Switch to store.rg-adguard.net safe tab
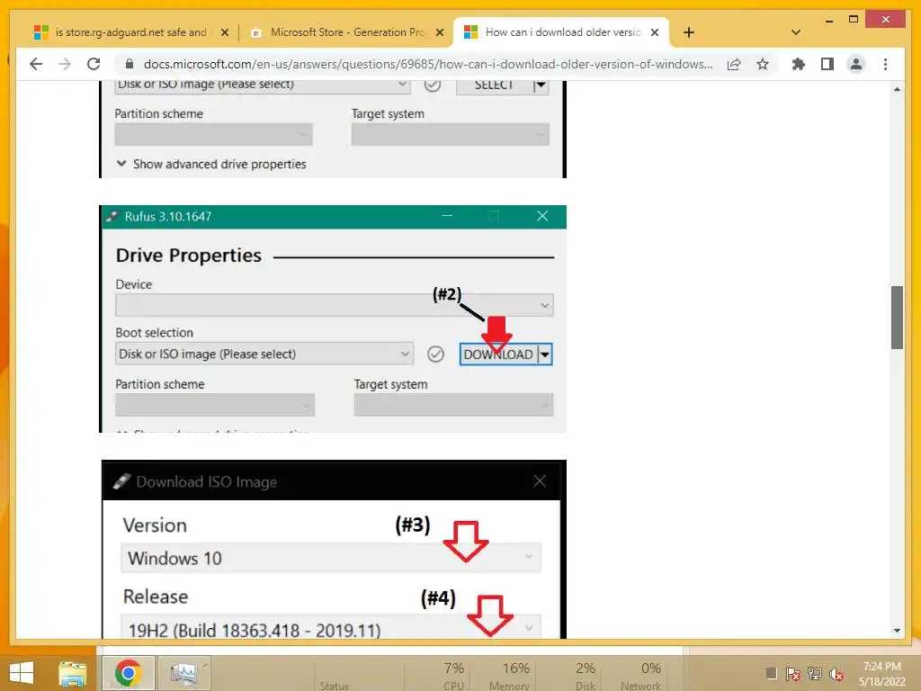The height and width of the screenshot is (691, 921). (130, 32)
